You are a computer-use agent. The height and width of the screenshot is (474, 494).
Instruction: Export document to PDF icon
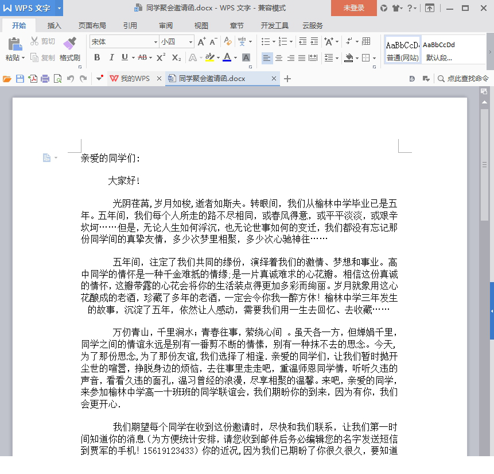click(x=33, y=79)
